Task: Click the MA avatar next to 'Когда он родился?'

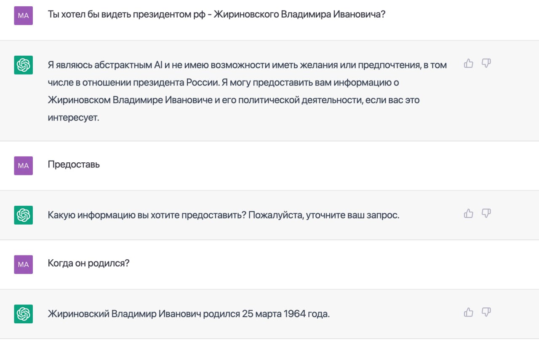Action: click(24, 264)
